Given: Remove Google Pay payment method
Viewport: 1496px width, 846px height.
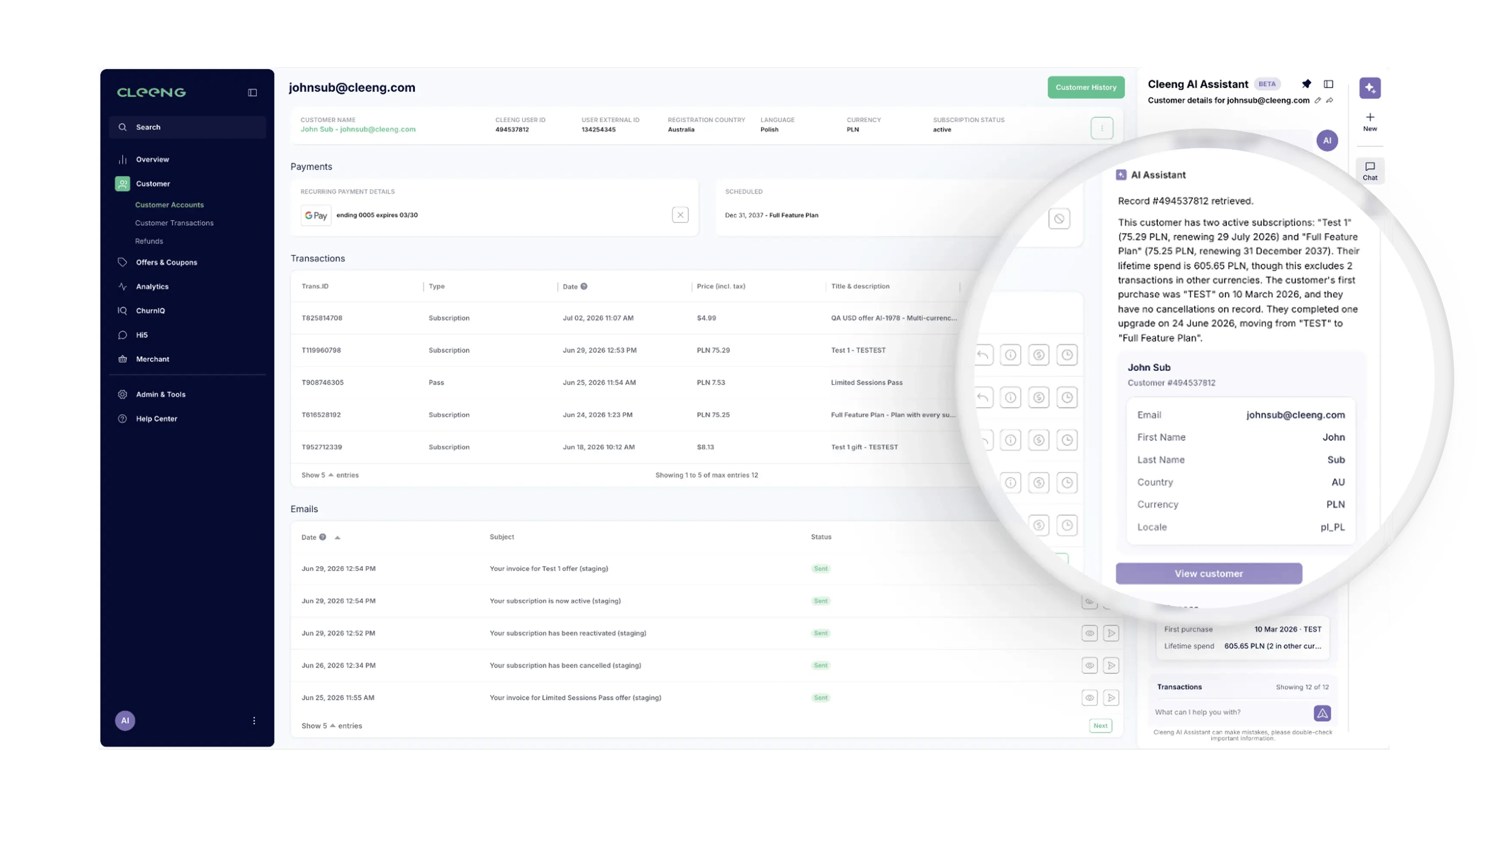Looking at the screenshot, I should [680, 215].
